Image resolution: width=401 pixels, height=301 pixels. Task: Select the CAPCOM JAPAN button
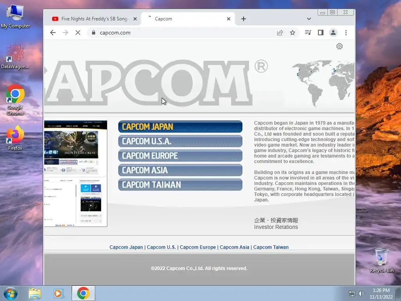click(180, 127)
